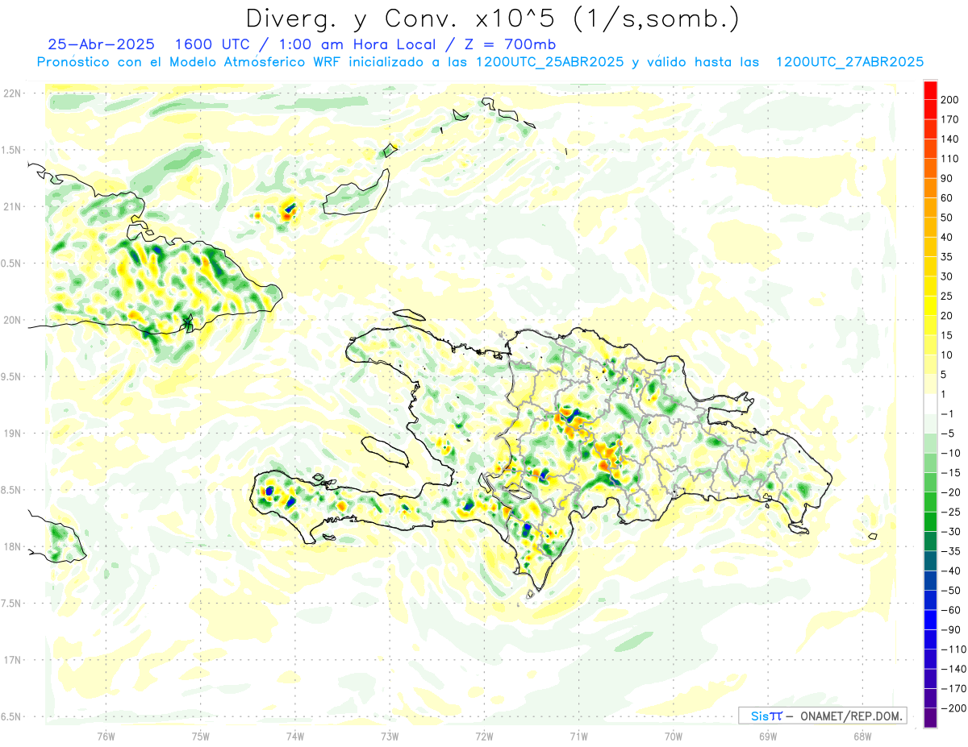This screenshot has width=968, height=747.
Task: Click the "17N" latitude label
Action: 12,660
